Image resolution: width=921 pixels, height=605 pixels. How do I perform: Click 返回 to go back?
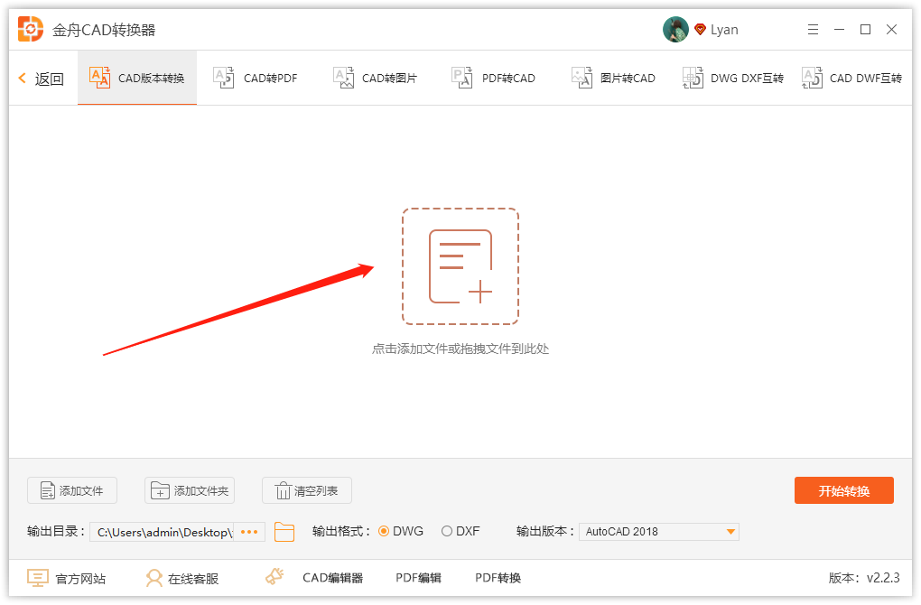40,78
